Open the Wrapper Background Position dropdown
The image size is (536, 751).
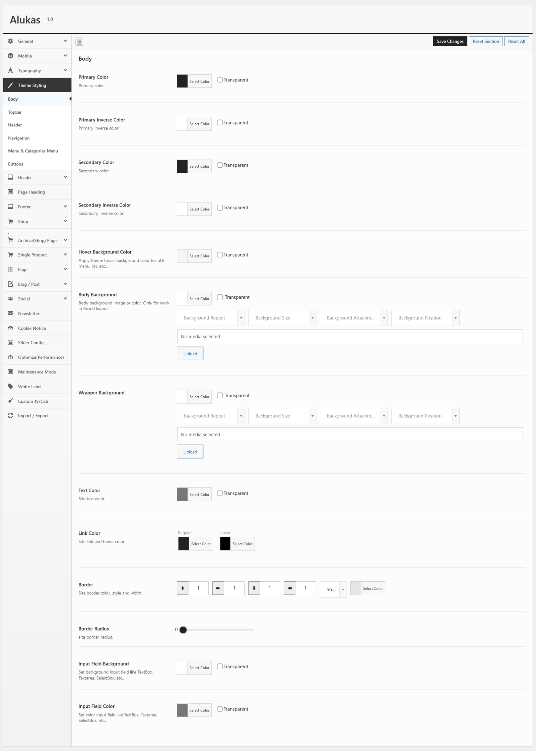point(425,416)
